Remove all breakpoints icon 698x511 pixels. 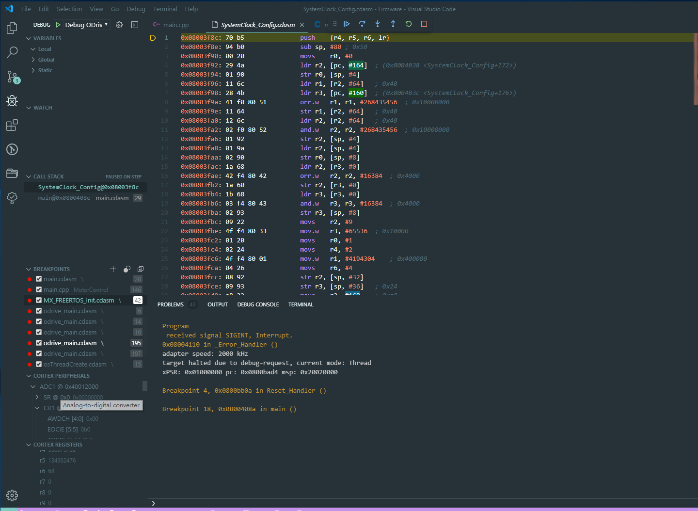pyautogui.click(x=141, y=269)
